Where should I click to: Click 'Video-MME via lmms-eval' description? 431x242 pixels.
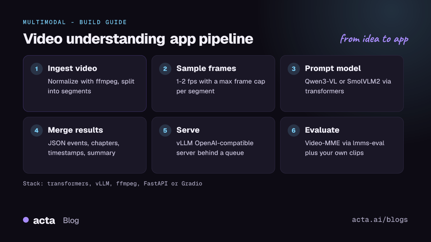point(345,148)
